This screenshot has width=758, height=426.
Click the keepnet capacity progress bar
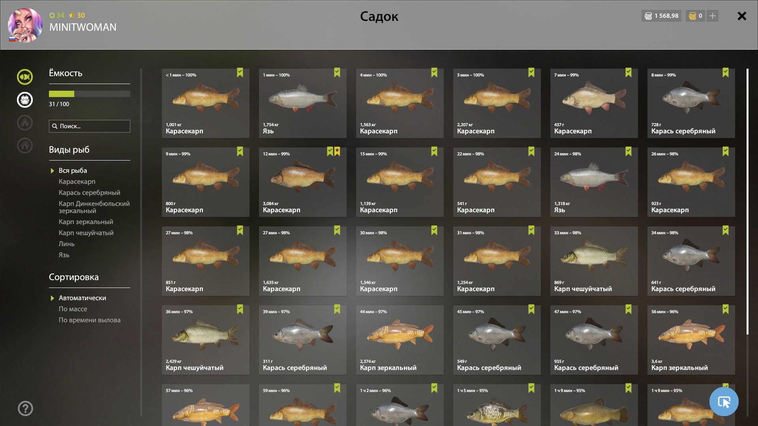pos(90,94)
